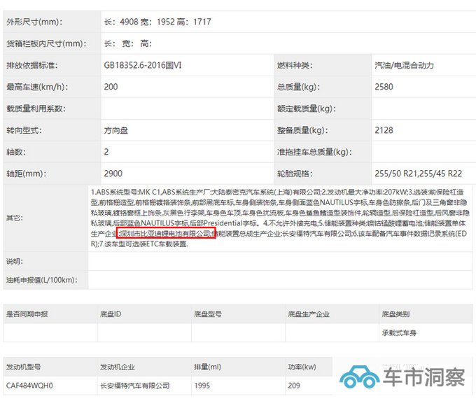Click the 深圳市比亚迪锂电池有限公司 text
476x401 pixels.
(164, 234)
